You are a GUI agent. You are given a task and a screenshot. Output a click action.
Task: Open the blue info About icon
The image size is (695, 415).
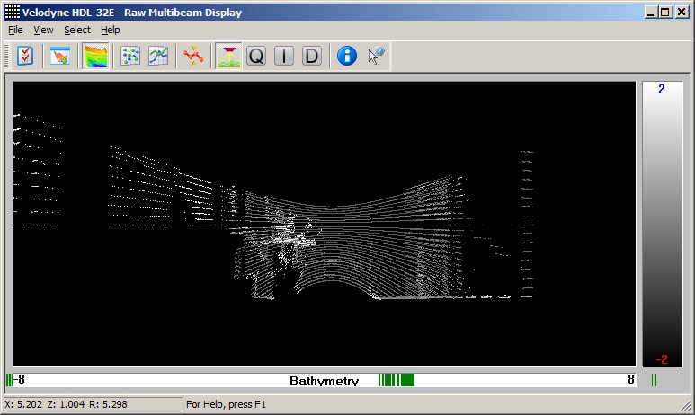pos(346,57)
